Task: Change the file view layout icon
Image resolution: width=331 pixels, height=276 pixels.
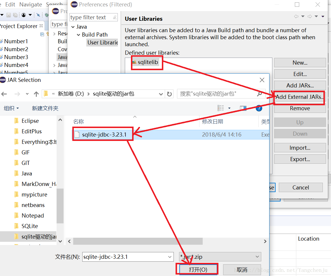Action: tap(220, 108)
